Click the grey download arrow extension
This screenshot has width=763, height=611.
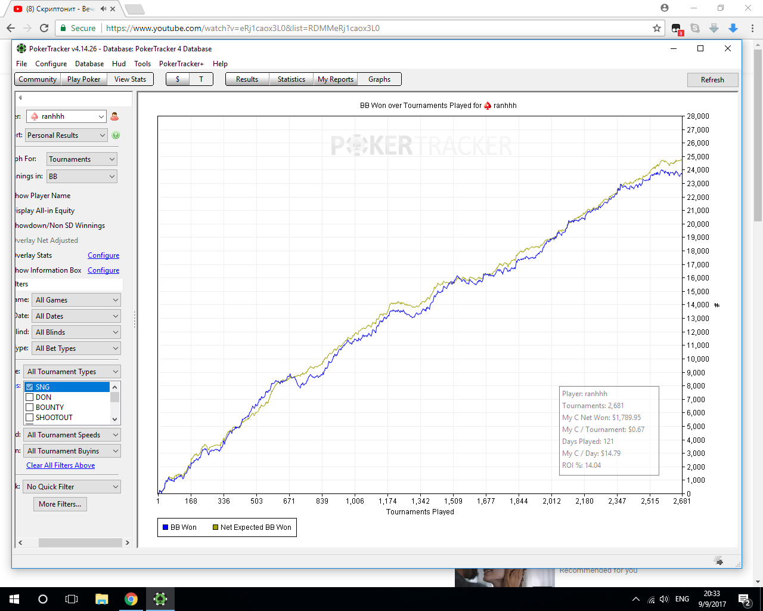click(714, 28)
